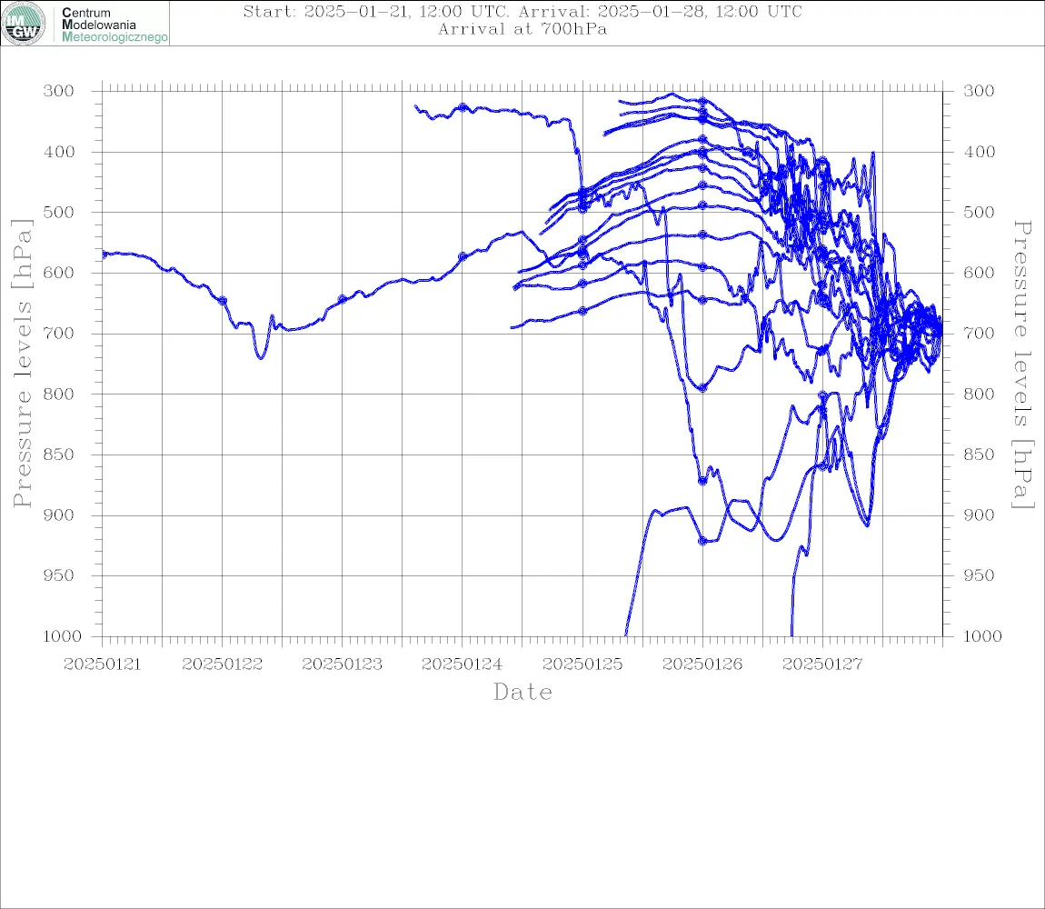
Task: Click the 'Arrival at 700hPa' subtitle
Action: point(522,29)
